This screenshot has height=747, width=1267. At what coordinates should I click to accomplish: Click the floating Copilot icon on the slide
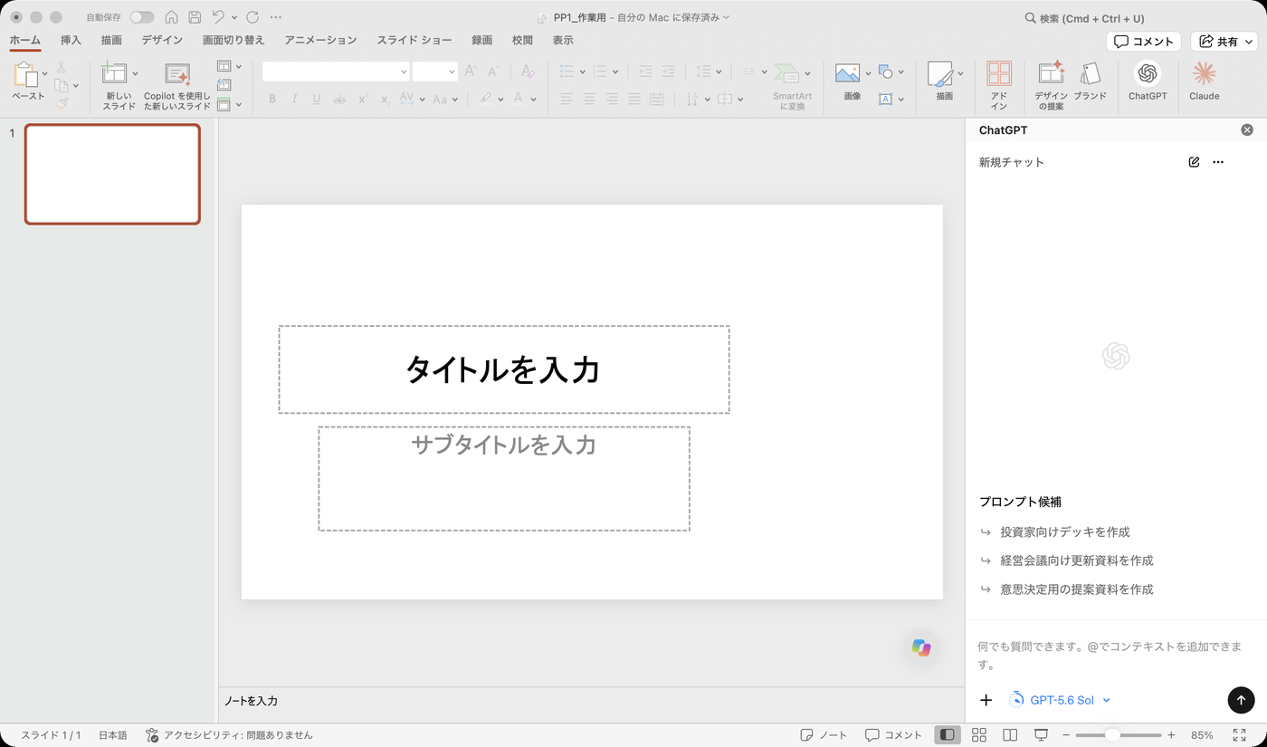point(921,648)
